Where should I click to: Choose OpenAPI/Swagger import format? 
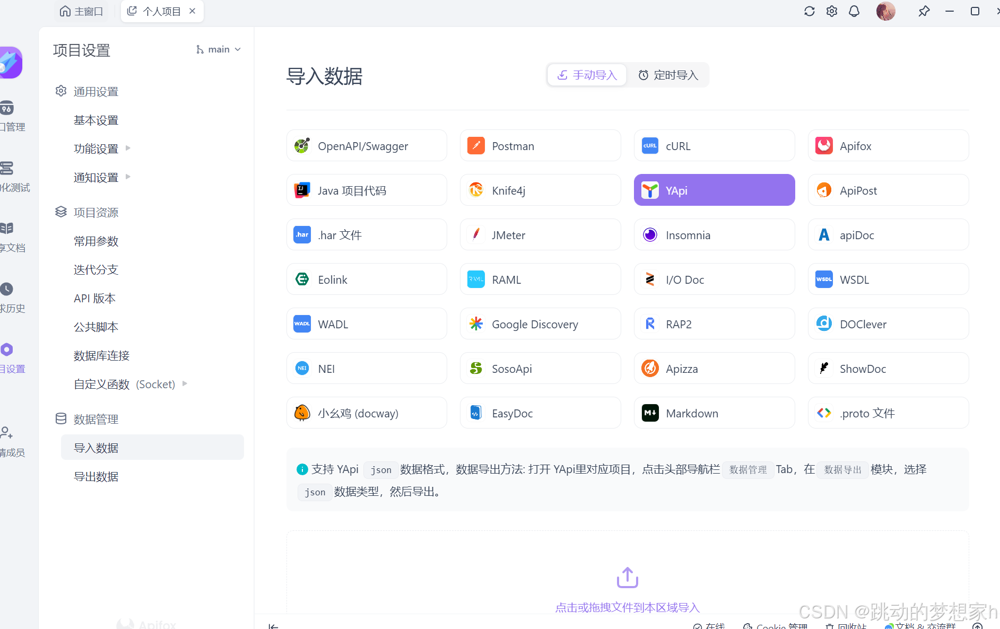tap(367, 146)
